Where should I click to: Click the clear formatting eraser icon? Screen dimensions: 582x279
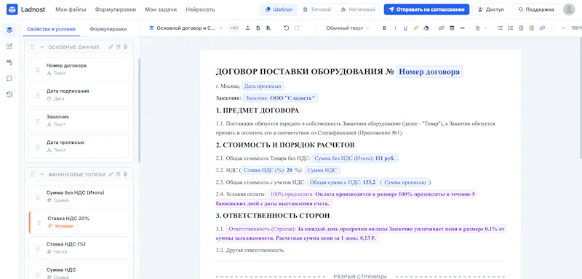pos(426,28)
